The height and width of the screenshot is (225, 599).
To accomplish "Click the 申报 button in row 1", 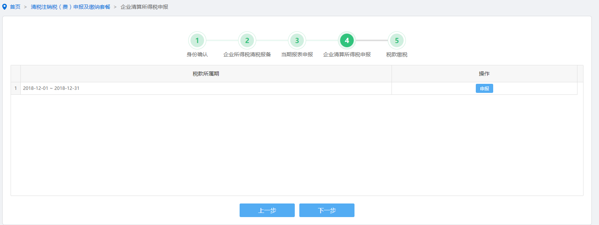I will click(484, 88).
